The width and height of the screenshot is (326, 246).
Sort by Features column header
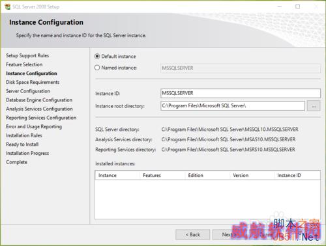point(162,175)
